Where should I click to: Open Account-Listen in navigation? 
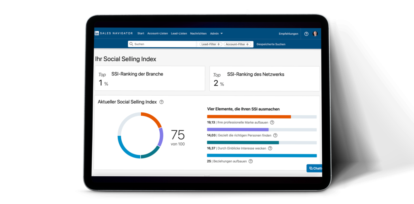[158, 33]
